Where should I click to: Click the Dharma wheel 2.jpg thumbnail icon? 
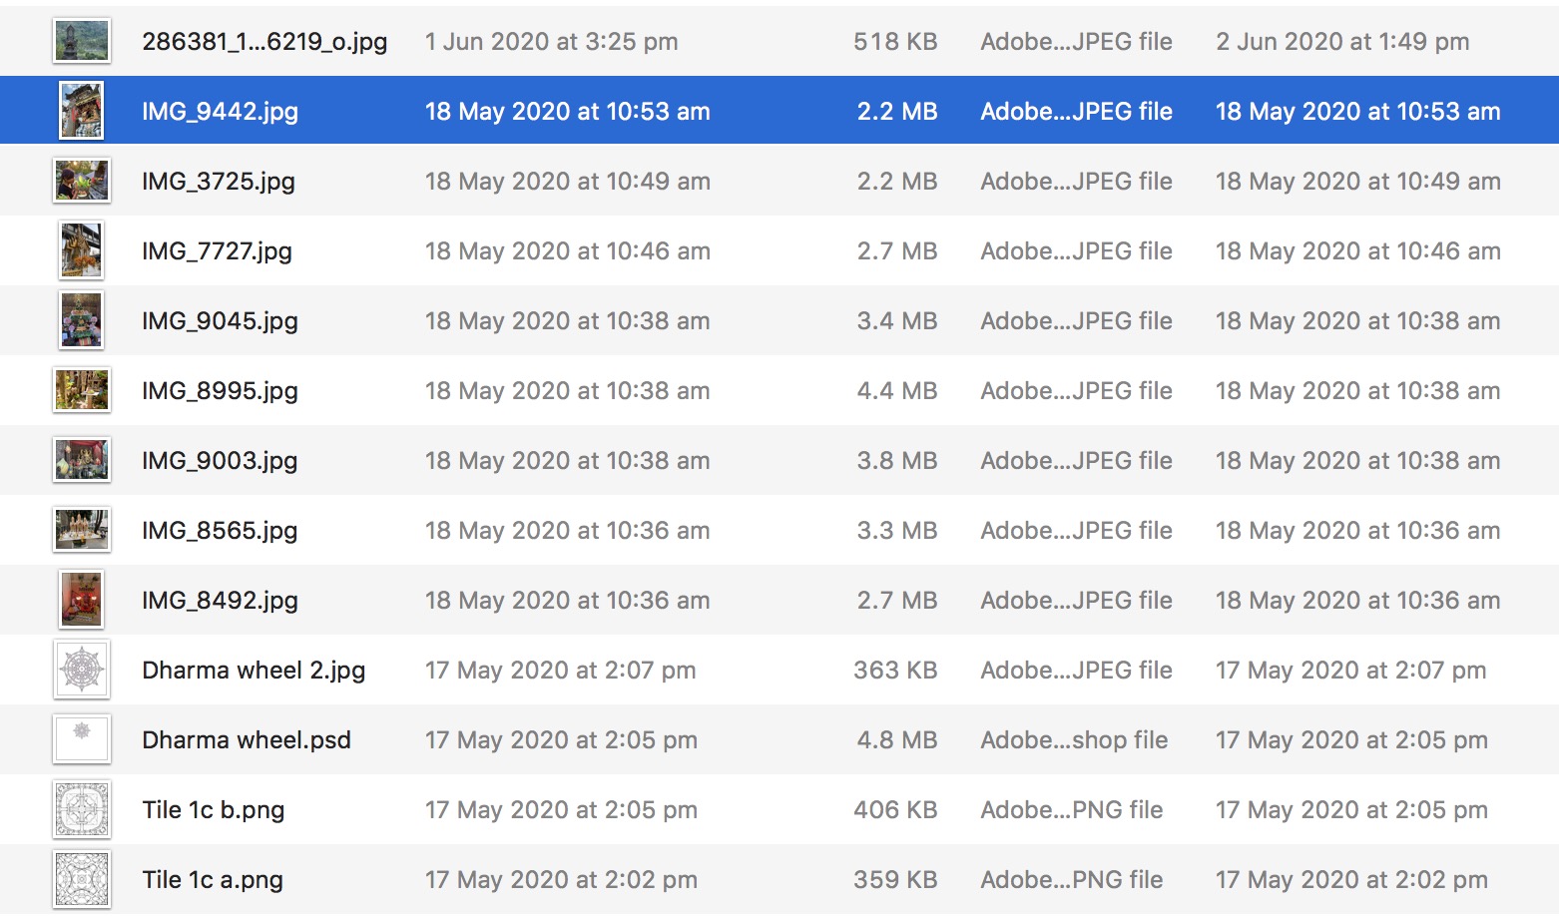click(81, 670)
